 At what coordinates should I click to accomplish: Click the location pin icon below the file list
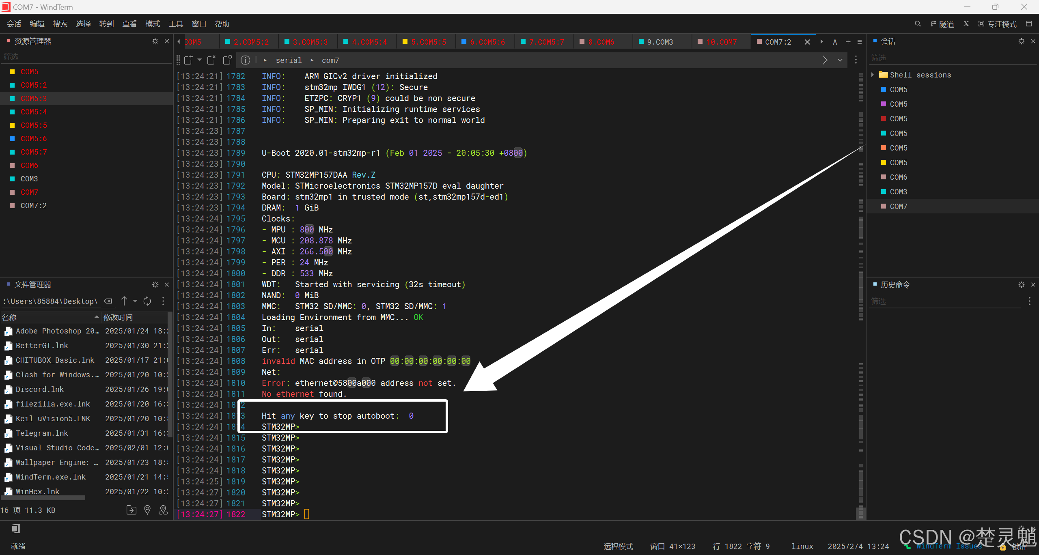coord(147,510)
